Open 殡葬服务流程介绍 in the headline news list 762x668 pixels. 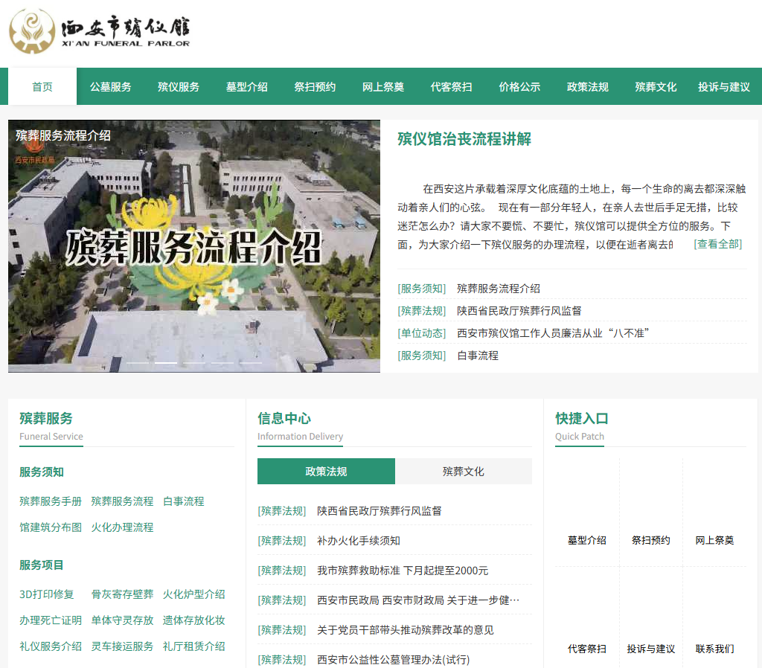(x=498, y=289)
